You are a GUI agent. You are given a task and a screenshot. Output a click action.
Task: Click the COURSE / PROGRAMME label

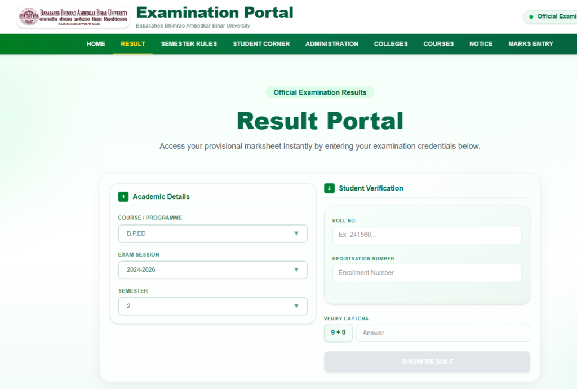tap(150, 218)
